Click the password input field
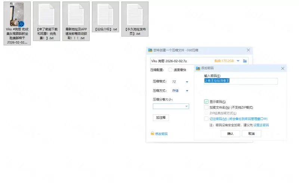The height and width of the screenshot is (184, 299). 241,81
